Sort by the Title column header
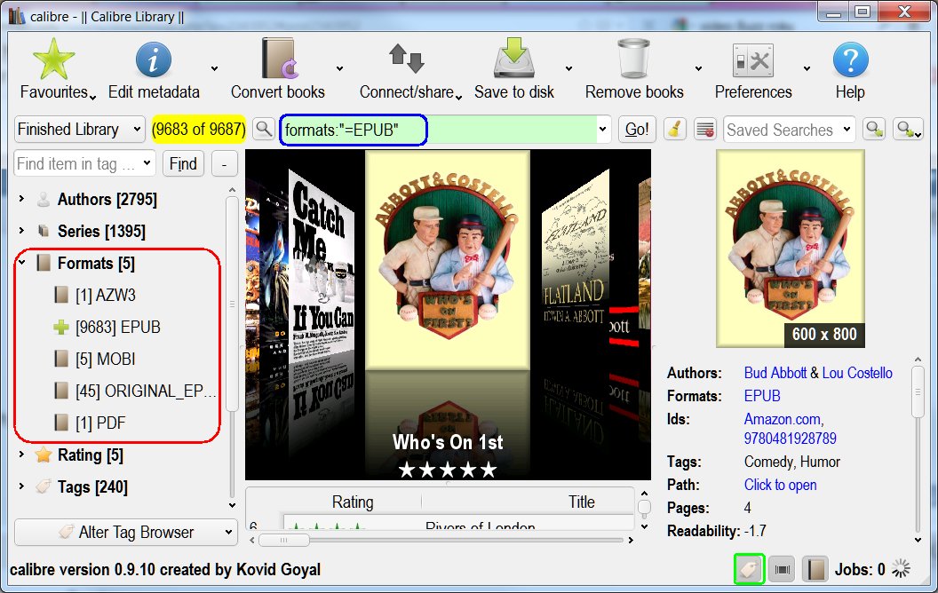 click(x=582, y=502)
